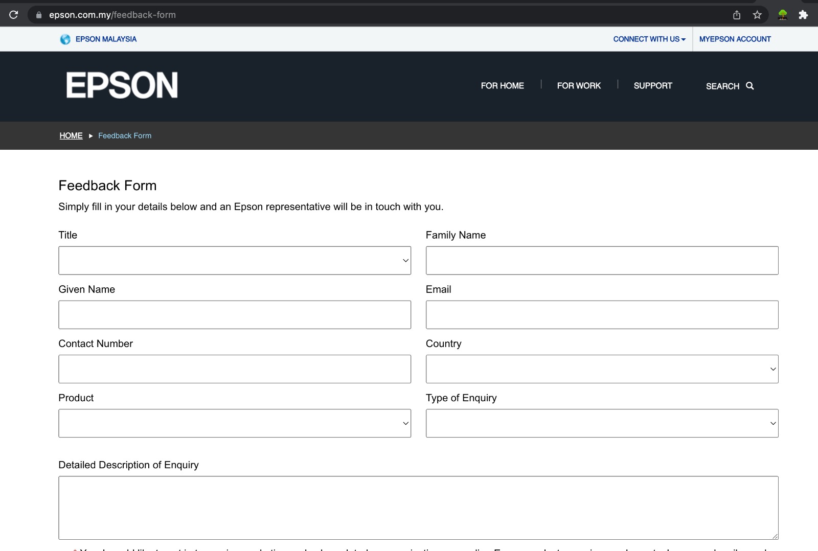
Task: Click the EPSON logo
Action: [x=122, y=85]
